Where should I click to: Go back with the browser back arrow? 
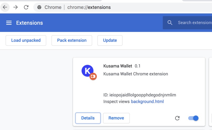tap(5, 7)
